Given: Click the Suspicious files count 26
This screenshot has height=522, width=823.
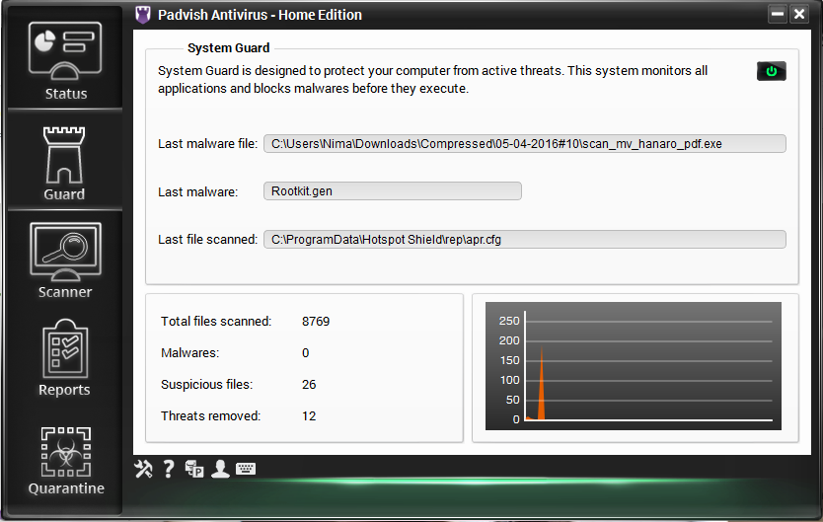Looking at the screenshot, I should coord(309,385).
